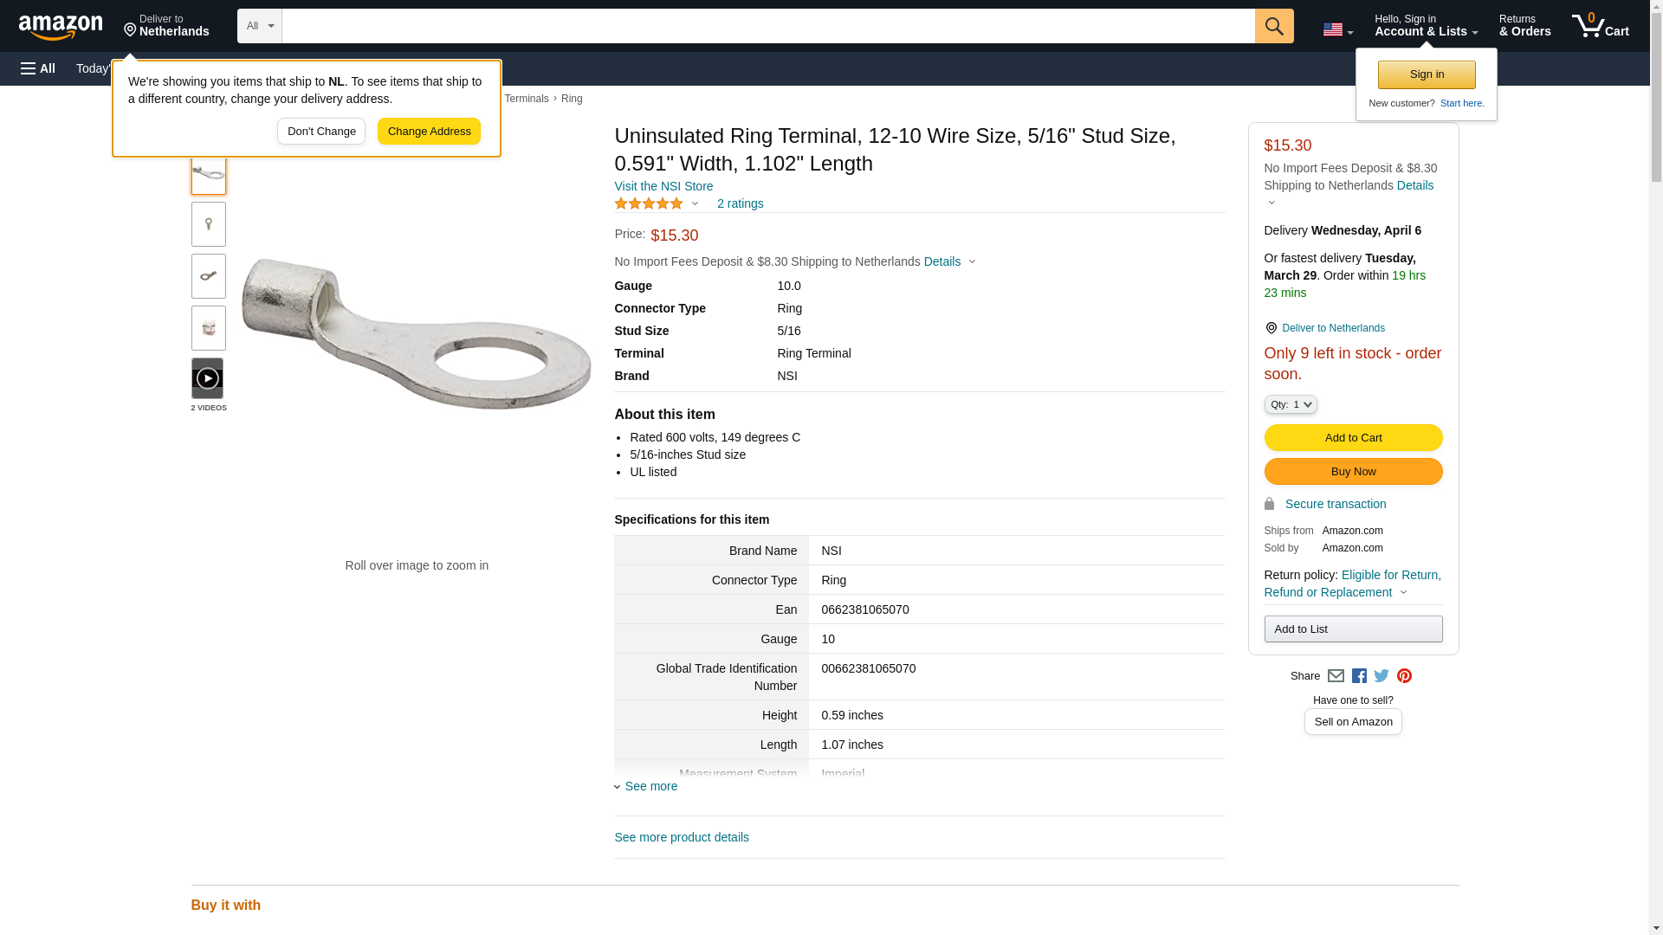Open the country flag language selector
The height and width of the screenshot is (935, 1663).
(1337, 29)
